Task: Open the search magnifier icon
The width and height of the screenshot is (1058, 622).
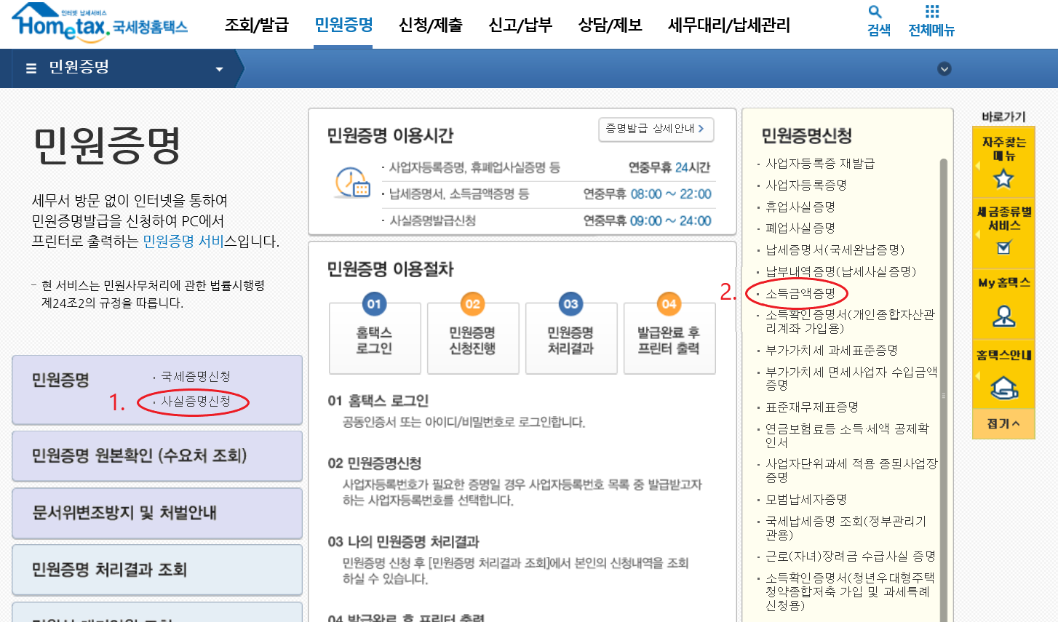Action: tap(875, 12)
